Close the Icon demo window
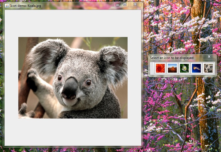 (x=135, y=5)
